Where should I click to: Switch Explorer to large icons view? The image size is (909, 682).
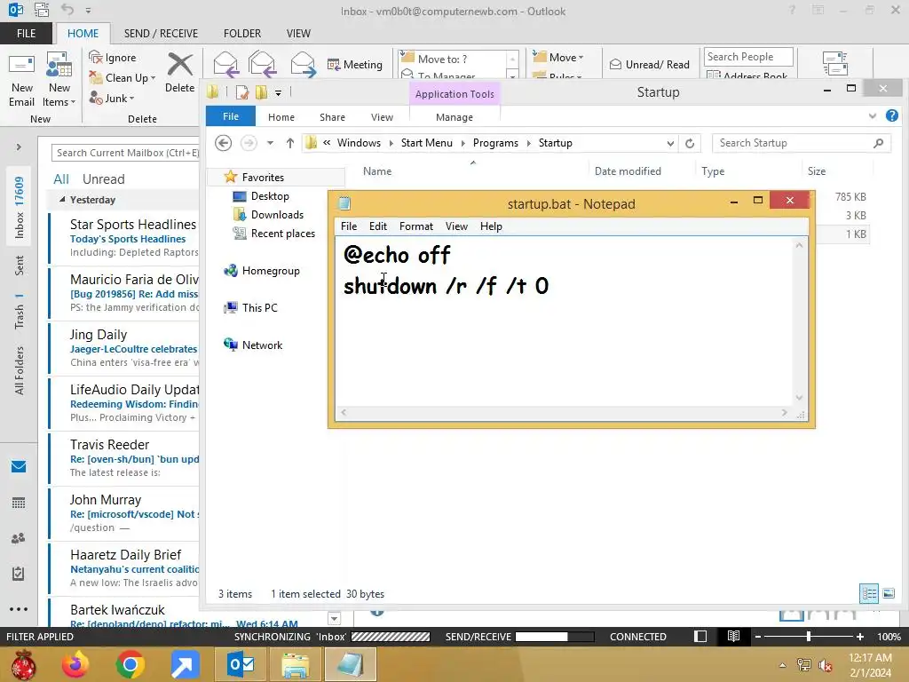(888, 593)
